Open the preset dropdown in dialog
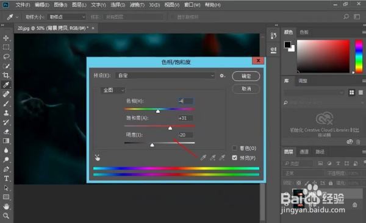Viewport: 366px width, 223px height. click(165, 76)
